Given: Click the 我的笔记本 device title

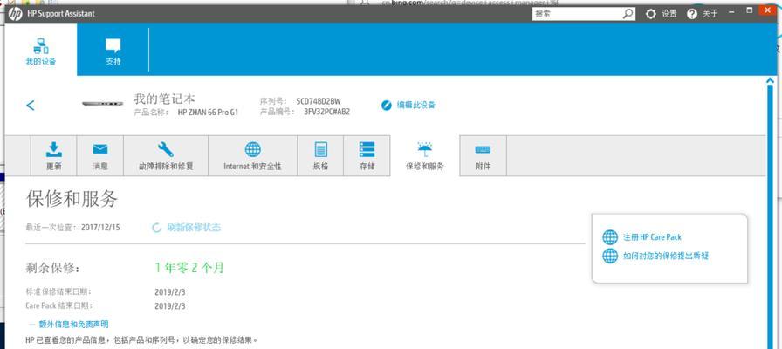Looking at the screenshot, I should pyautogui.click(x=164, y=99).
